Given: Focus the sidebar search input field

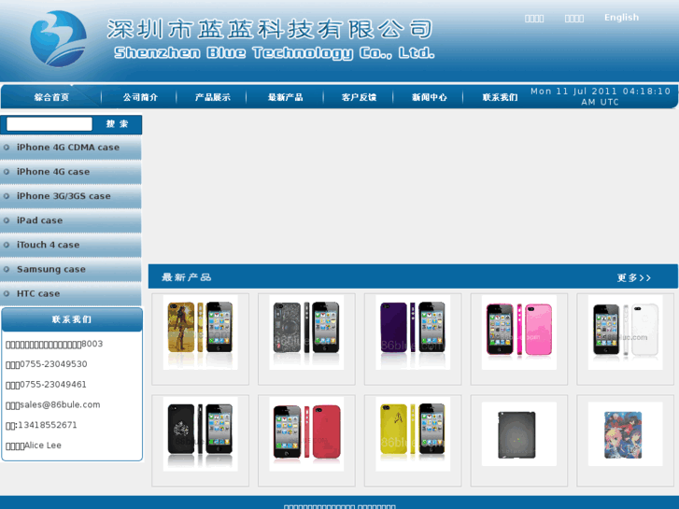Looking at the screenshot, I should 50,124.
